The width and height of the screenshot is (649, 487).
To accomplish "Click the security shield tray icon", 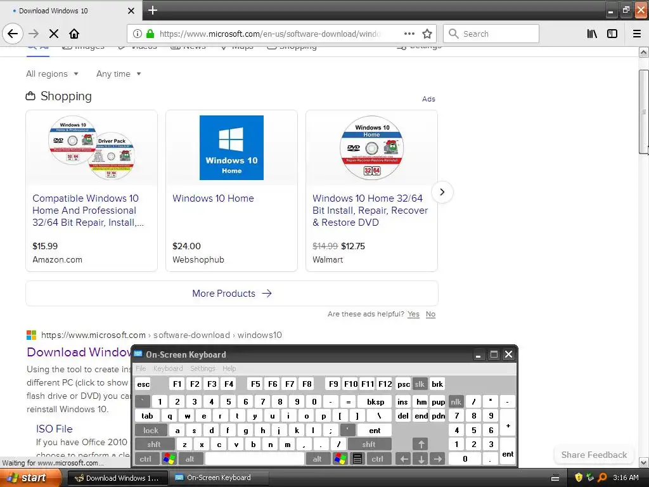I will tap(579, 477).
